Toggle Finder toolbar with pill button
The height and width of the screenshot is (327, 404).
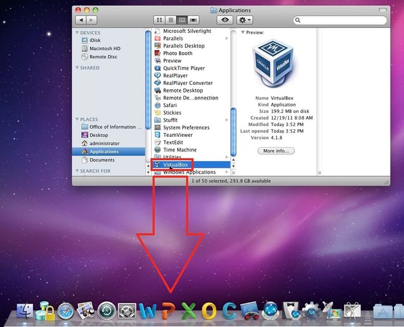click(383, 10)
